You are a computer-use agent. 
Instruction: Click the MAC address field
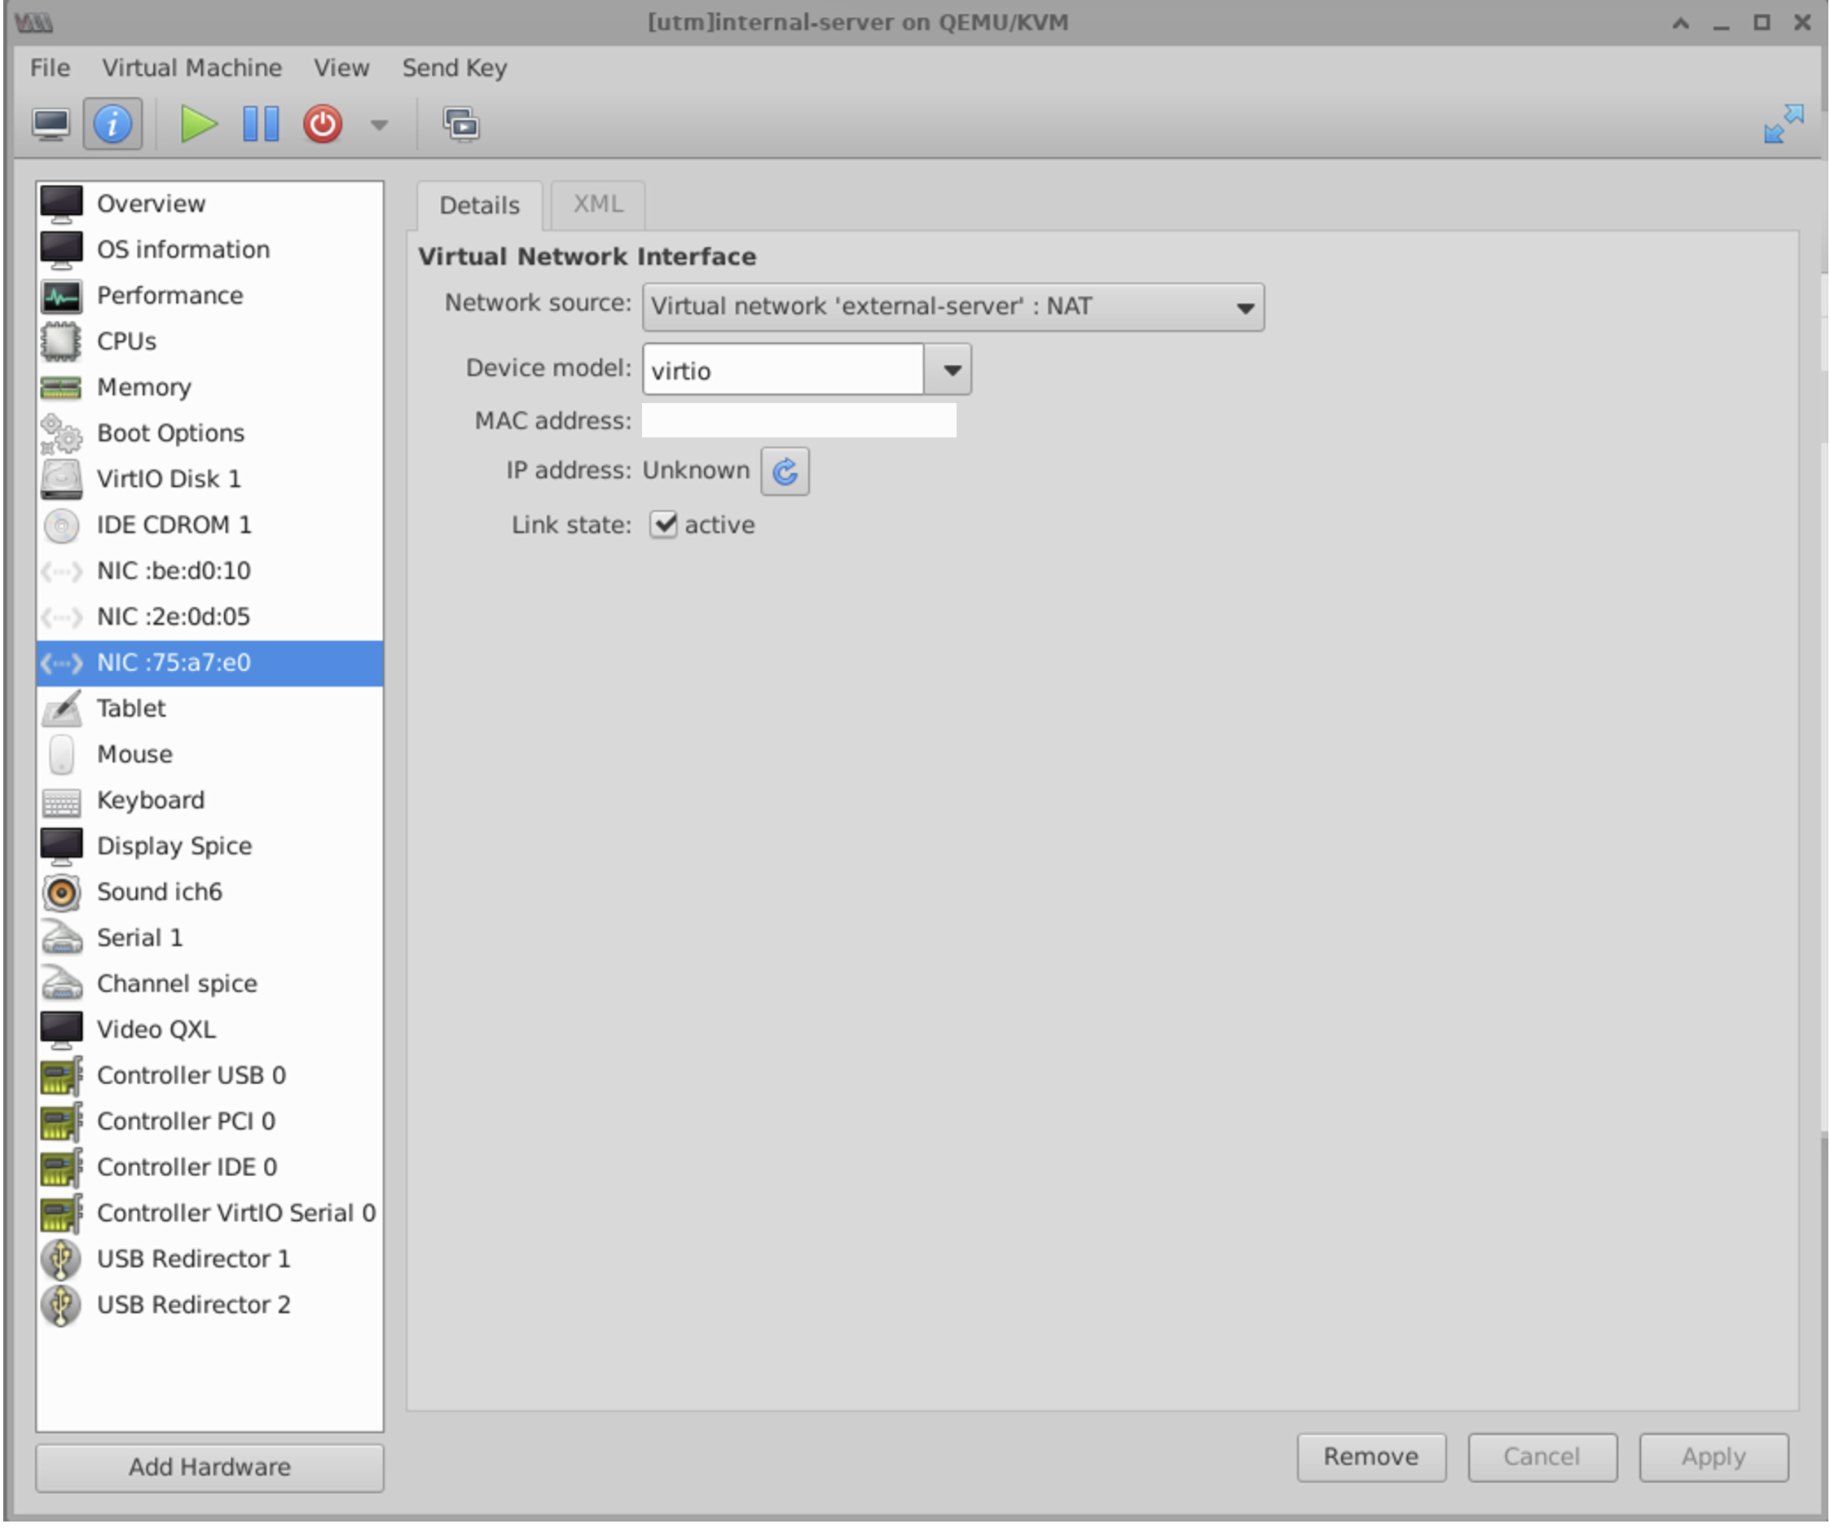798,421
